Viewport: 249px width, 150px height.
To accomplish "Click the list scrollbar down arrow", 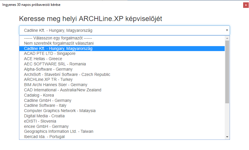I will (x=227, y=137).
